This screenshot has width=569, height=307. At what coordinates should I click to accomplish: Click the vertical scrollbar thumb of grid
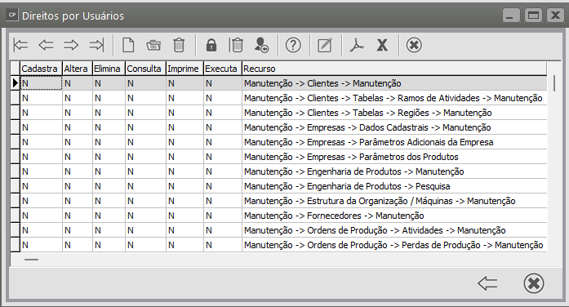tap(554, 83)
